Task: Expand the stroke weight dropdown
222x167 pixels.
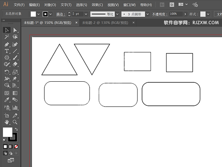Action: coord(86,14)
